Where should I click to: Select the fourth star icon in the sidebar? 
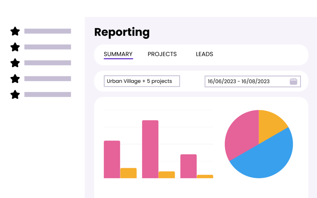(15, 79)
